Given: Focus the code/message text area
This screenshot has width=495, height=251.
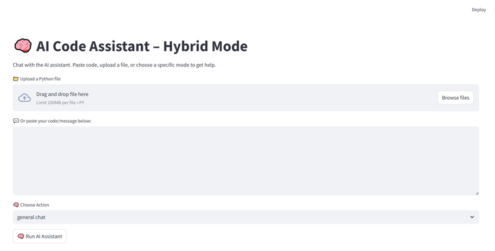Looking at the screenshot, I should (246, 161).
